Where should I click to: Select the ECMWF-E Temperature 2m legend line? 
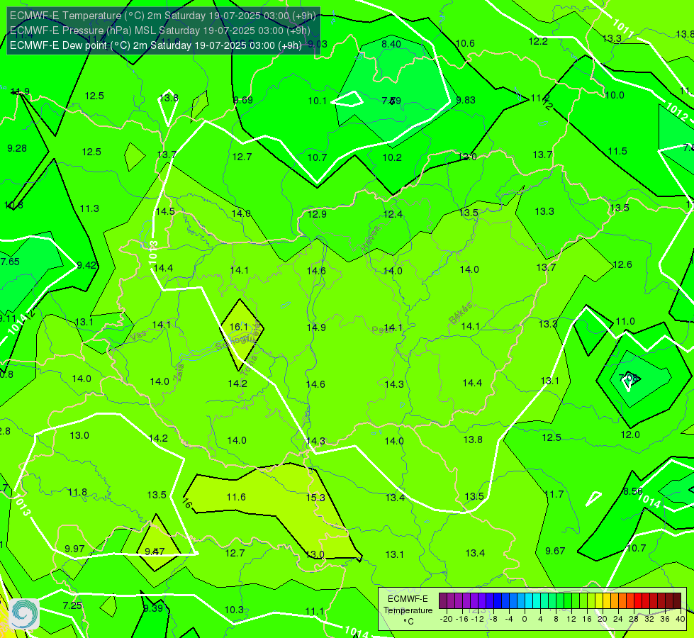[163, 16]
